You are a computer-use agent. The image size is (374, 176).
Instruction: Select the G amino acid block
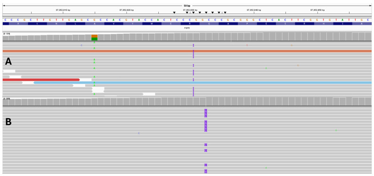[209, 24]
